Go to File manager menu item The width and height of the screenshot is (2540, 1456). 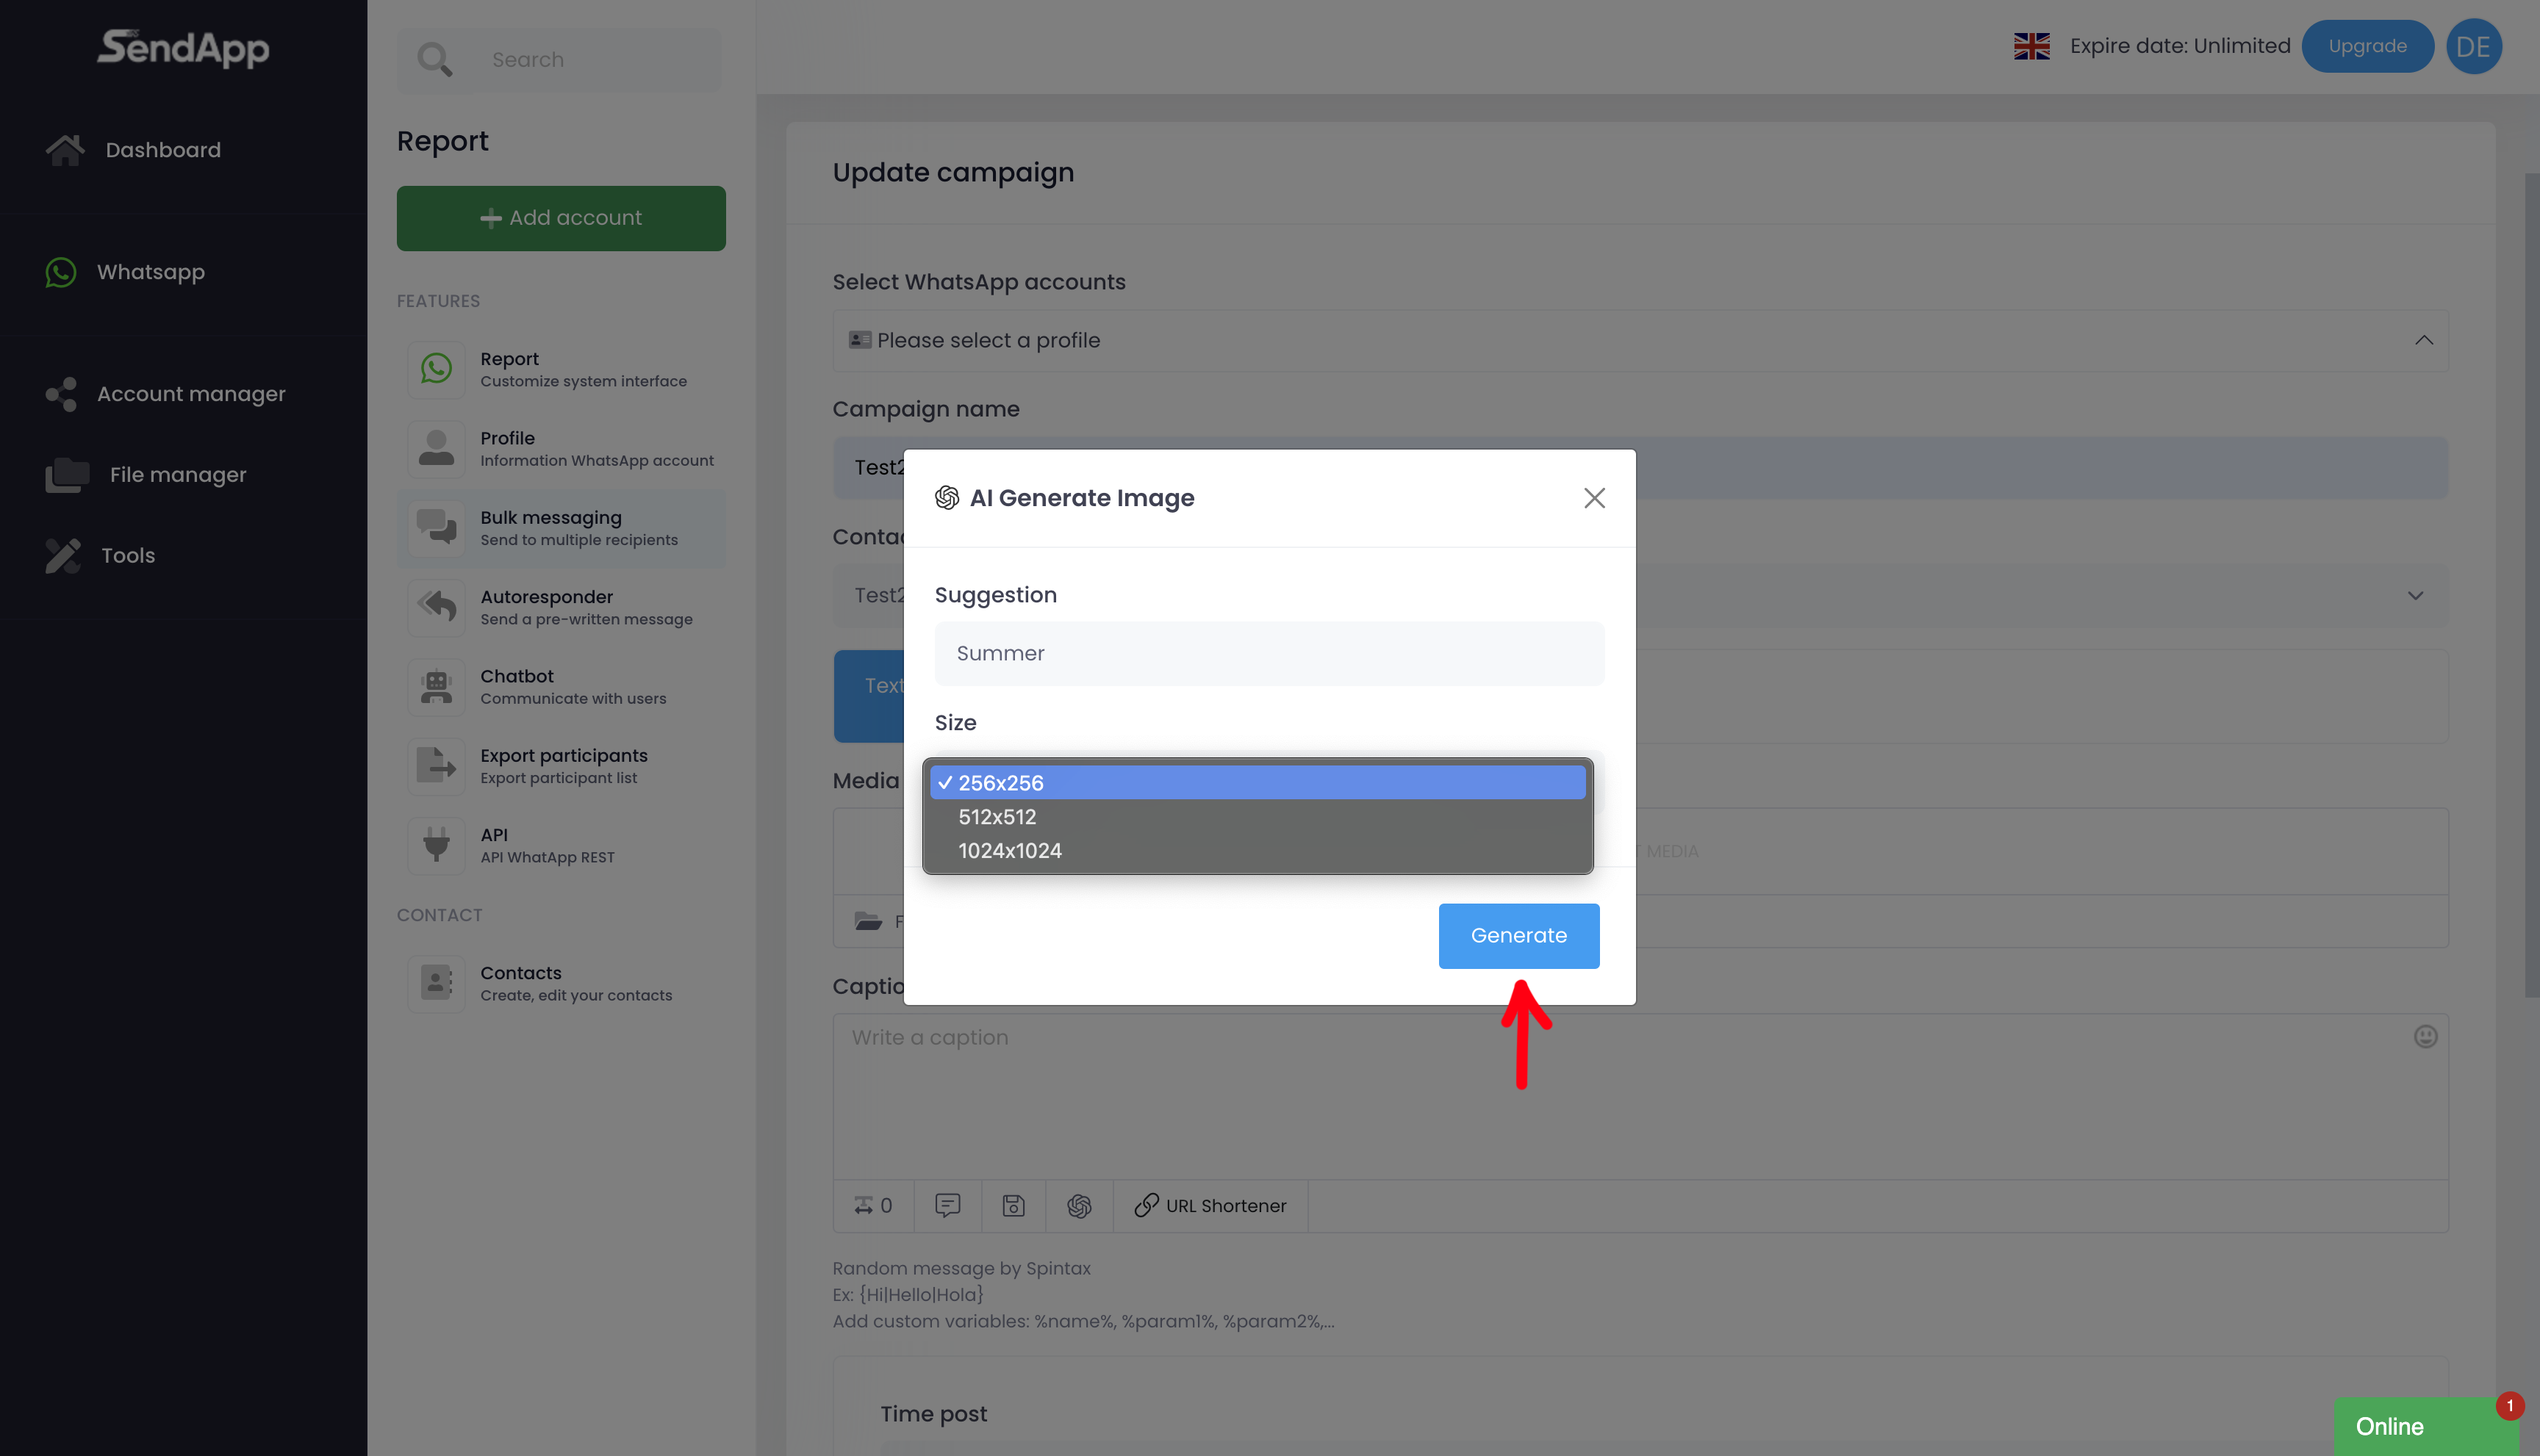[177, 475]
